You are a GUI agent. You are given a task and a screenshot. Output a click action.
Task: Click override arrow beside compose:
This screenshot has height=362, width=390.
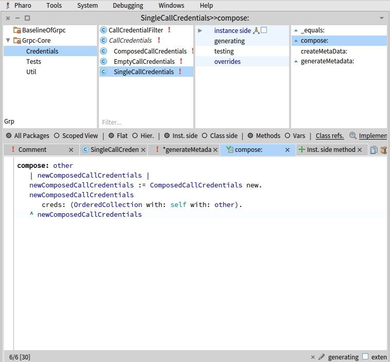tap(296, 41)
